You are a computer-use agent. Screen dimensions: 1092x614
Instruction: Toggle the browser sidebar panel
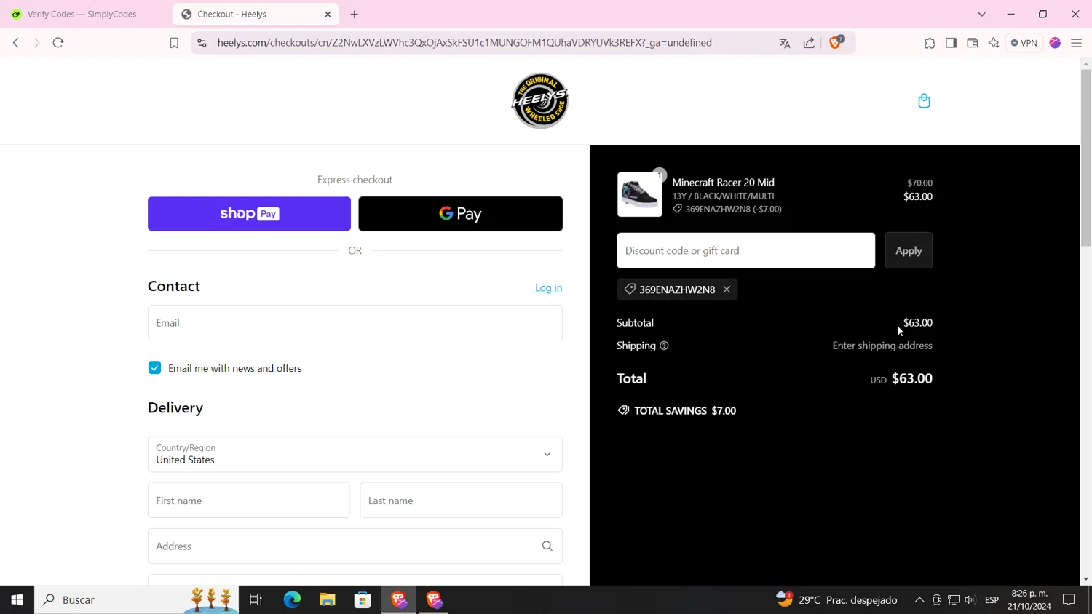[x=951, y=43]
